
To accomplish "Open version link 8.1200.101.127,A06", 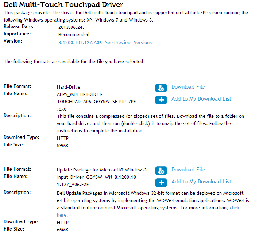I will (80, 43).
